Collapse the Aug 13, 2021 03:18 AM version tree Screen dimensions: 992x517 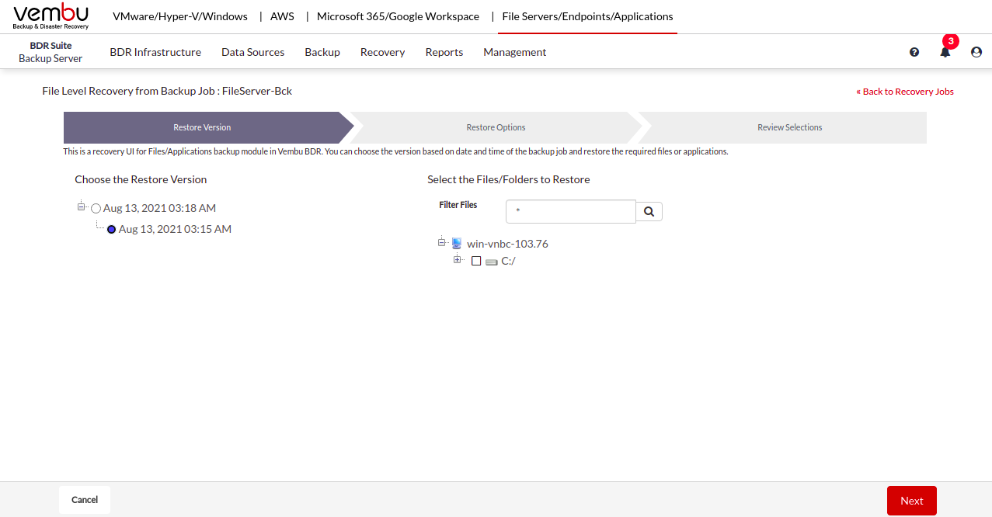tap(81, 206)
